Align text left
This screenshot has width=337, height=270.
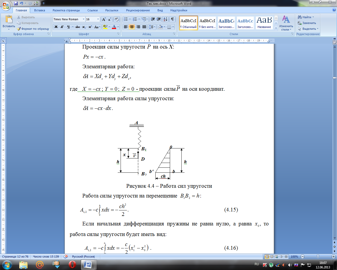[x=126, y=27]
